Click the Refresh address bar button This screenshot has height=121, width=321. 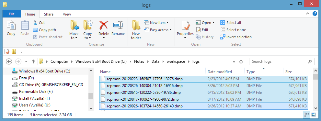(x=241, y=61)
